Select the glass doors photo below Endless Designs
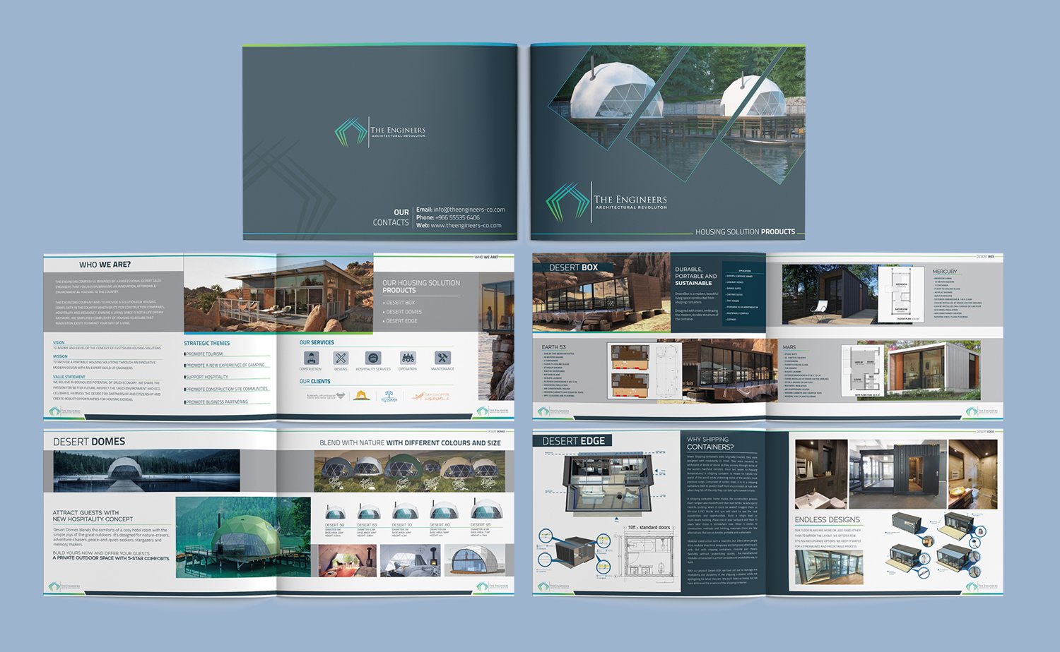Viewport: 1060px width, 652px height. pos(829,567)
